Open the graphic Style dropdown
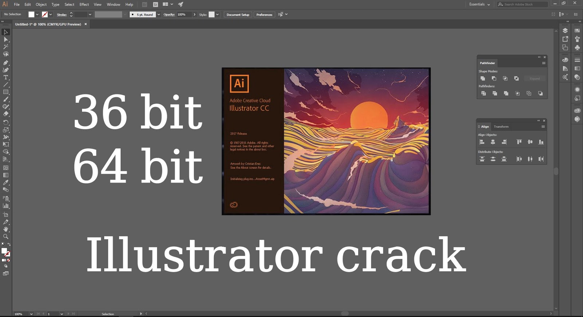 click(218, 15)
